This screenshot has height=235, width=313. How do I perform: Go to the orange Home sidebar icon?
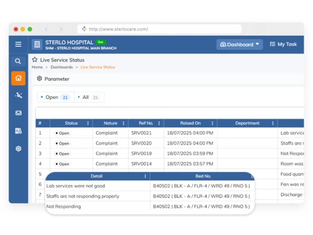pos(18,78)
